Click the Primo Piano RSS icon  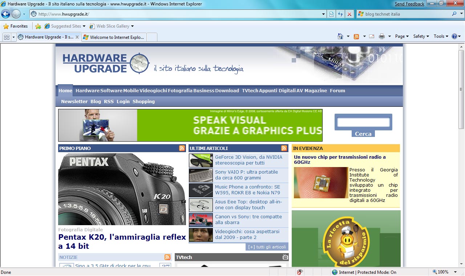click(x=182, y=148)
